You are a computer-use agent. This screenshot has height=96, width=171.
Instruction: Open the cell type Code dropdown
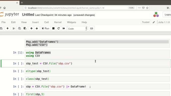coord(77,29)
